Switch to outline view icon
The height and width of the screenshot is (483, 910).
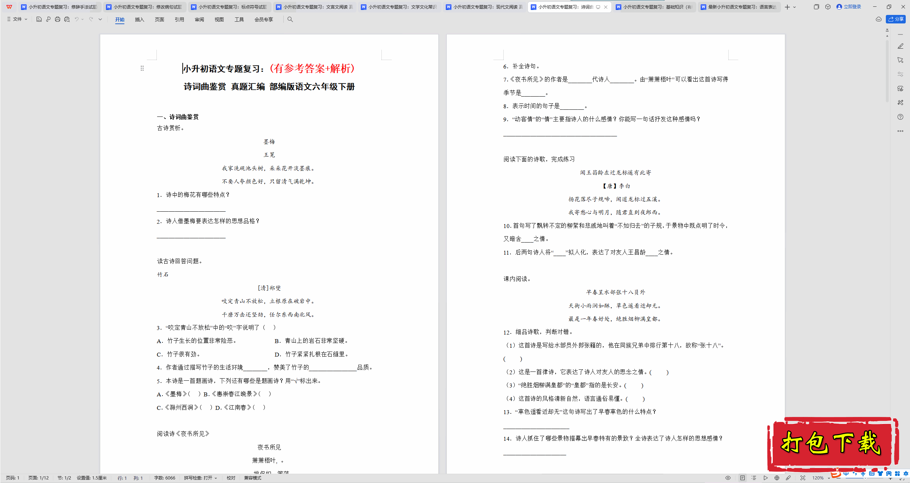(x=754, y=478)
